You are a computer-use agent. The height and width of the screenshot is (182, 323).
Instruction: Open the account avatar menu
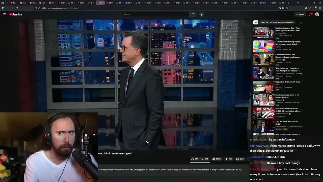[317, 14]
